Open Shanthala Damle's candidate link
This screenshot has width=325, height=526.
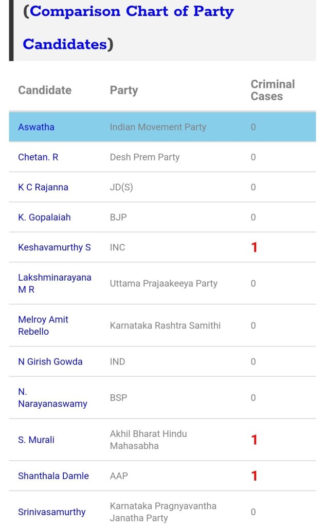click(53, 476)
